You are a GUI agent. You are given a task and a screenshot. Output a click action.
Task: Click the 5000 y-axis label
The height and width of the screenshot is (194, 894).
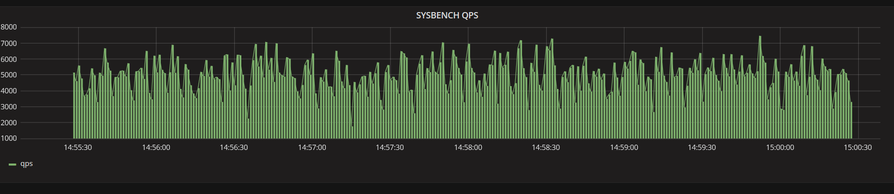[9, 75]
